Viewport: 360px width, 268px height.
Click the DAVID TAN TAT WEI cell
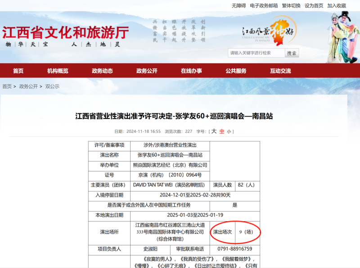(x=170, y=185)
